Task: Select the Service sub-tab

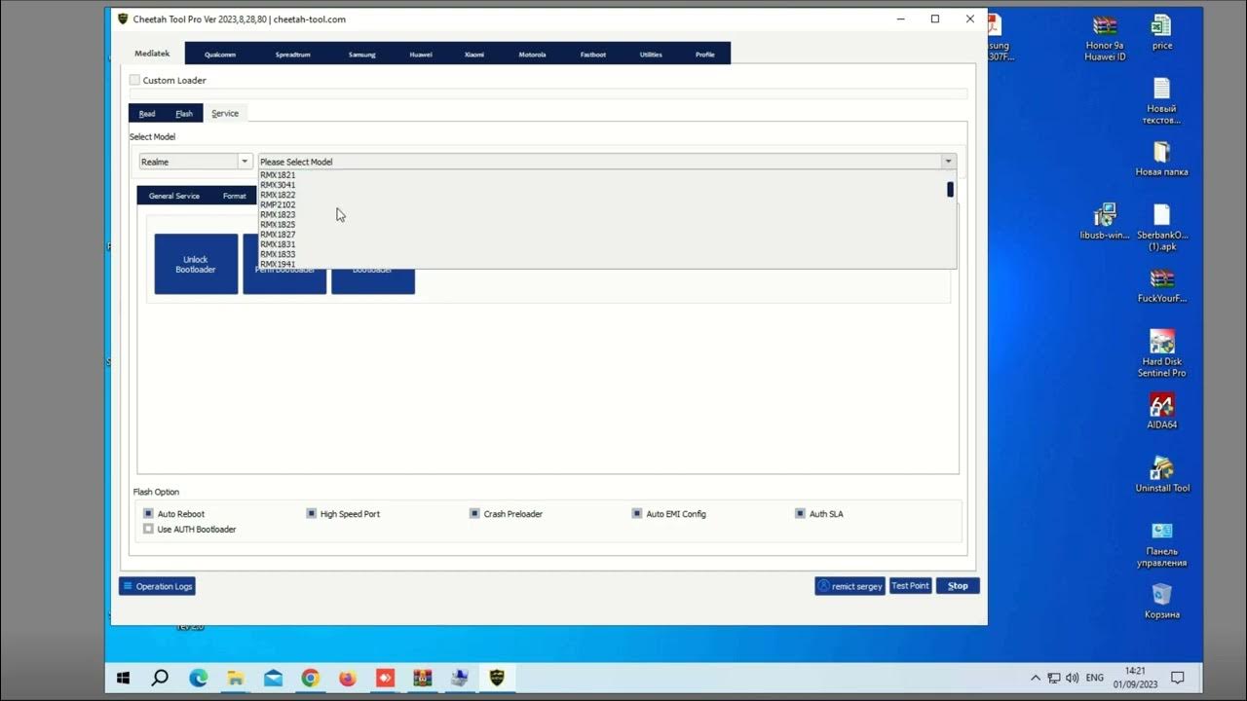Action: pos(225,114)
